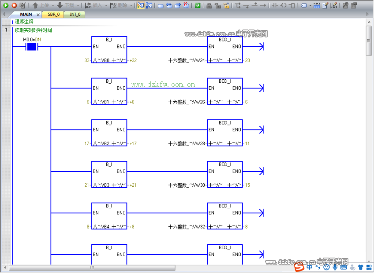Click the download (下载) button
374x273 pixels.
click(x=66, y=5)
